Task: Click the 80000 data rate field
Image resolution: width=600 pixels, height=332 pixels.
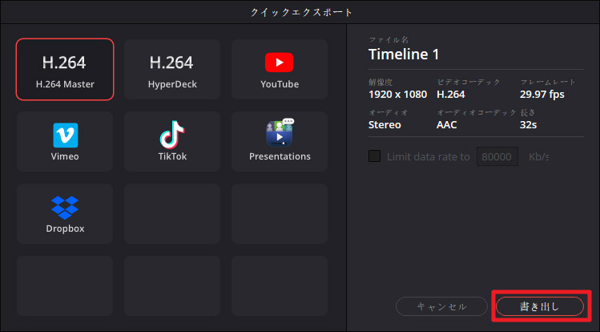Action: [x=497, y=156]
